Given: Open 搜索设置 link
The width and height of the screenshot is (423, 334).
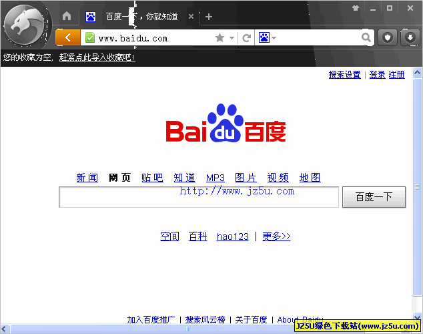Looking at the screenshot, I should click(x=344, y=75).
